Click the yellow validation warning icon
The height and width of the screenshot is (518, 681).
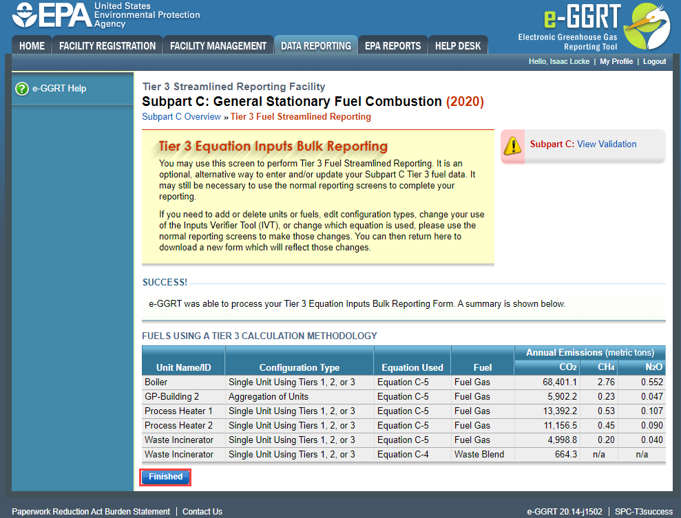[512, 146]
